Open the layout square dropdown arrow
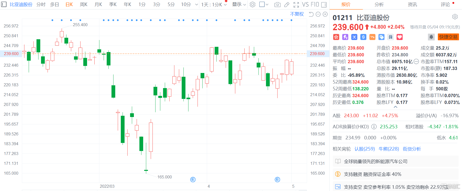462x191 pixels. (267, 5)
